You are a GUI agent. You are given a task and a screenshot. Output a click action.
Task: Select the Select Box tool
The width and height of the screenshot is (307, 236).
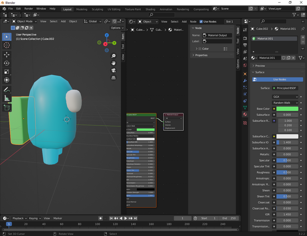(7, 37)
